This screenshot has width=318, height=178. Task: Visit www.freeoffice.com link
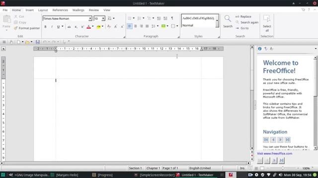(275, 154)
